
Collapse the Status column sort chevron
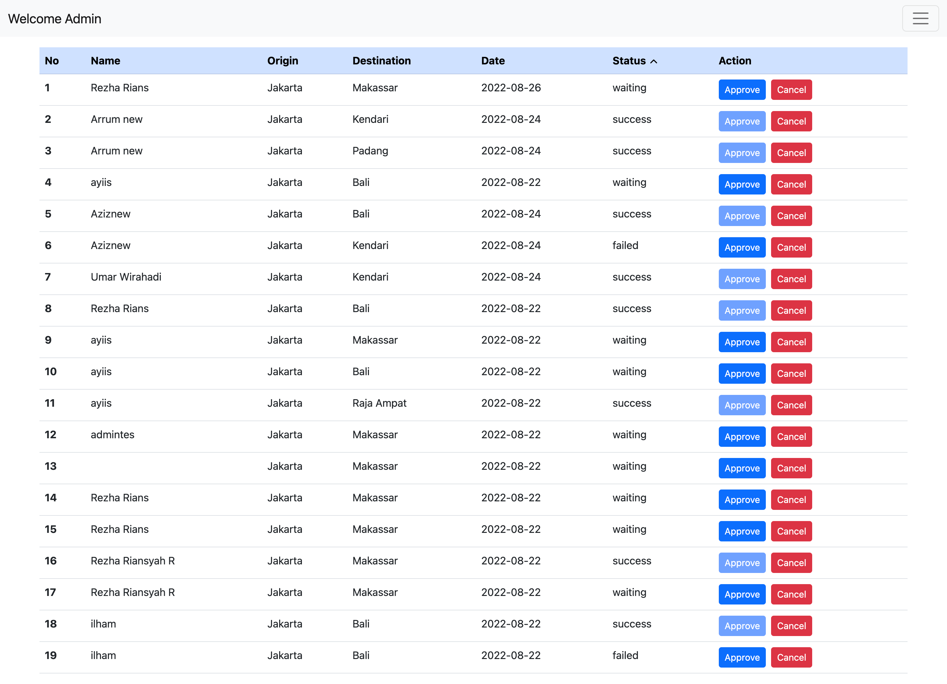click(x=654, y=61)
